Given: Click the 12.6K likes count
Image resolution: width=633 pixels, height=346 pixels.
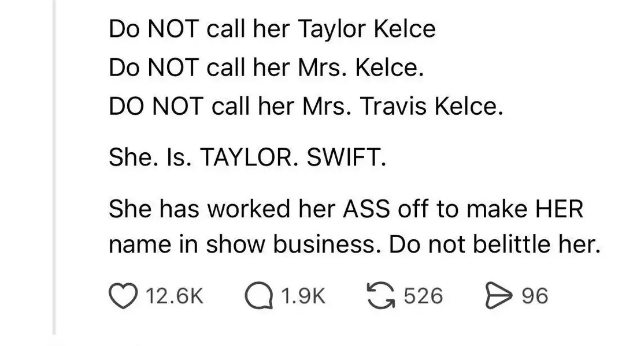Looking at the screenshot, I should 174,296.
